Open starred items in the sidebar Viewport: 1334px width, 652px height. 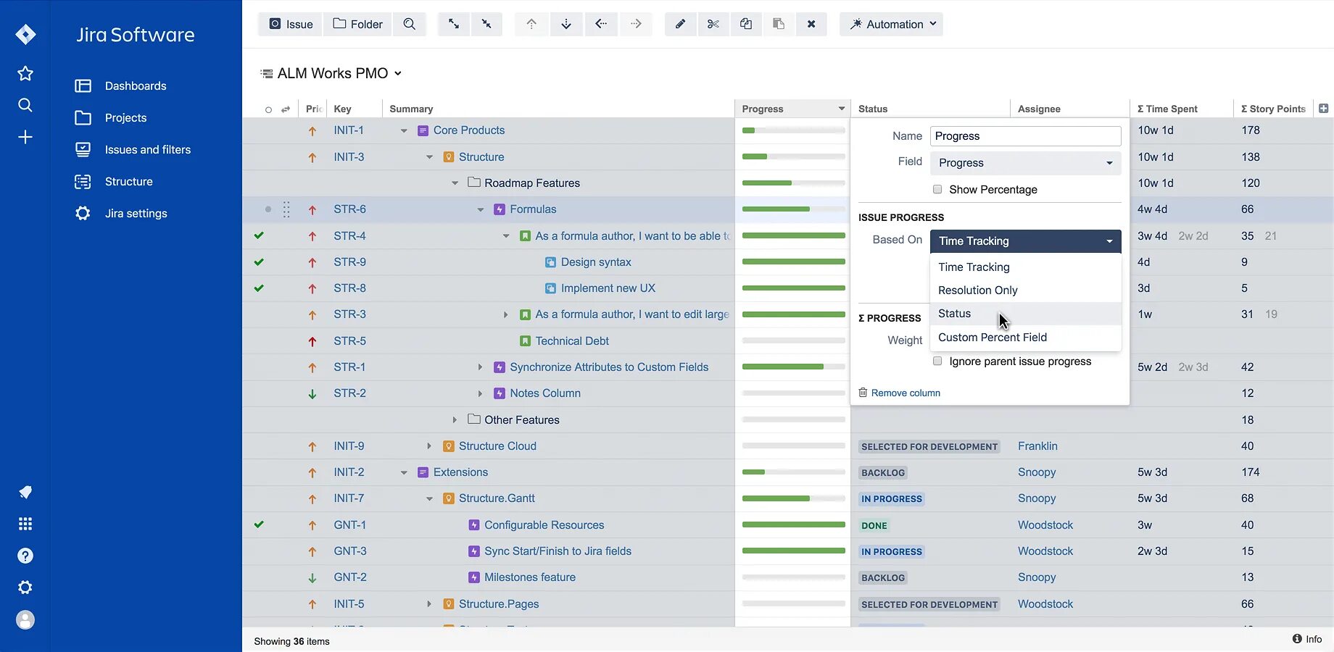[x=25, y=73]
